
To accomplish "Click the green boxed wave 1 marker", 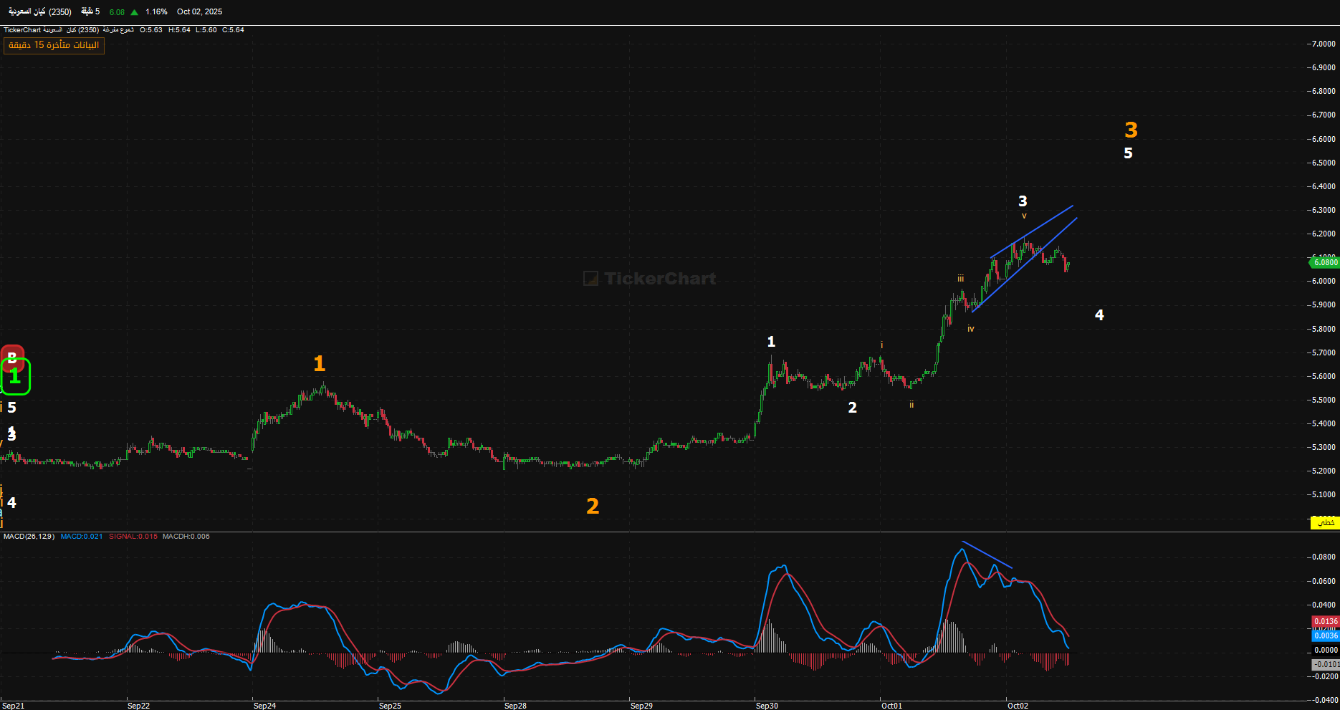I will [15, 377].
